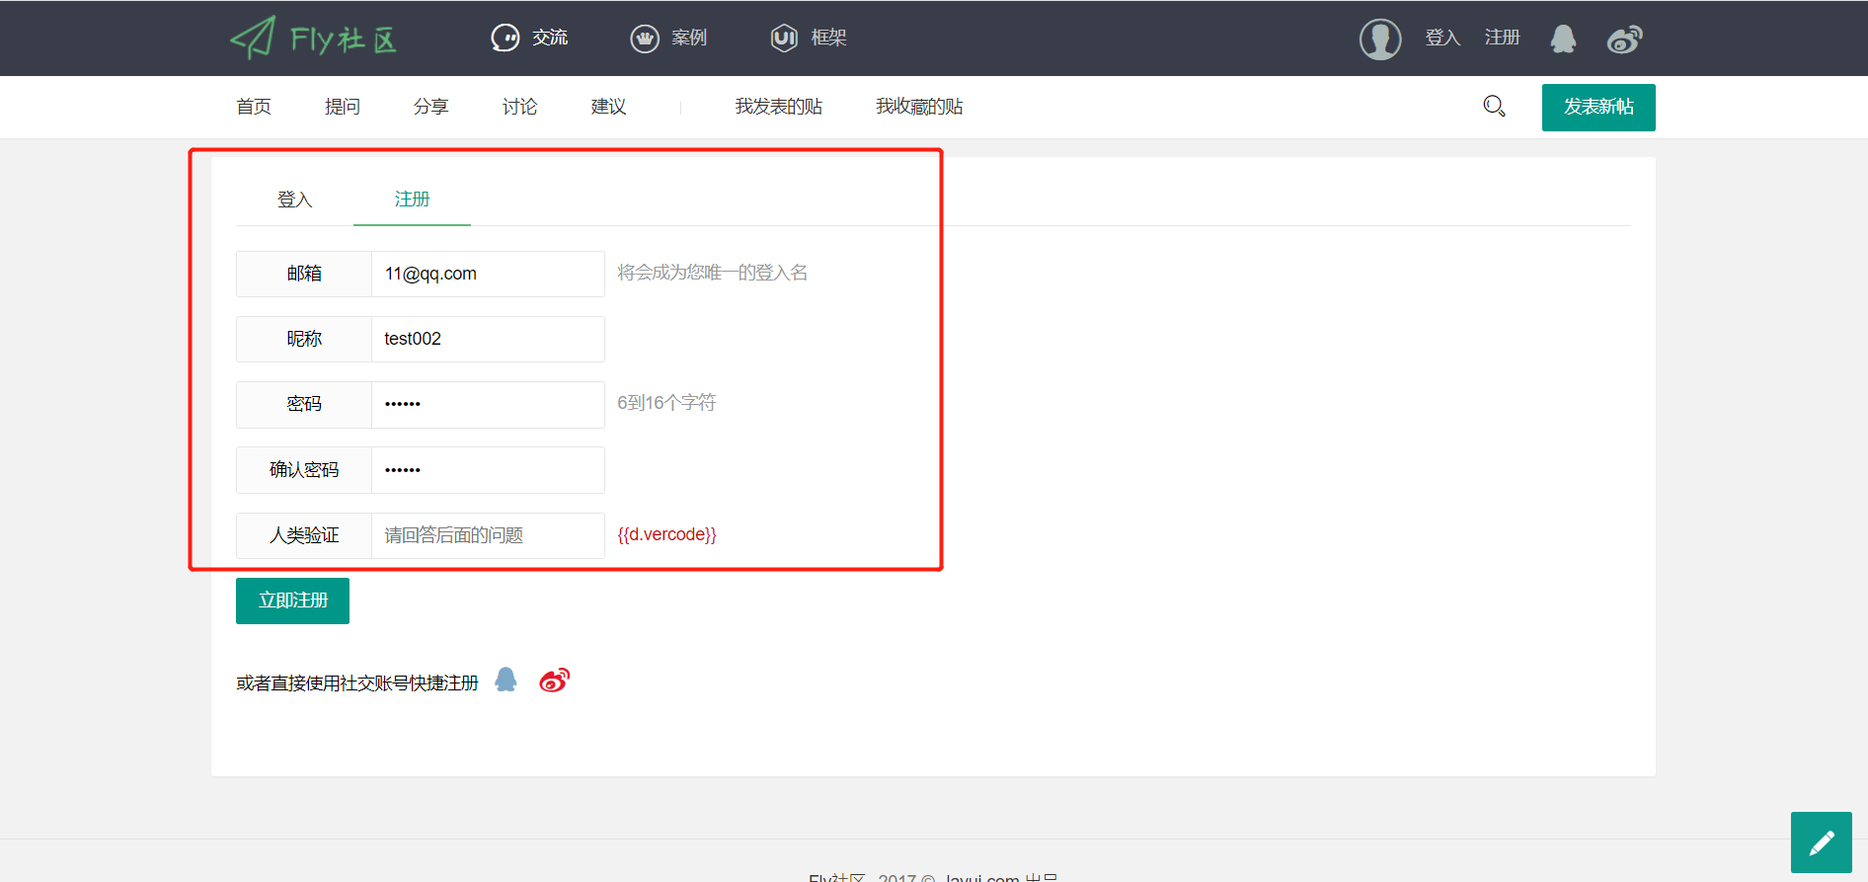Click the 案例 header text label

pyautogui.click(x=689, y=38)
